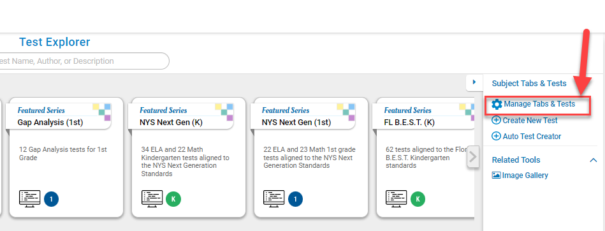Open the Create New Test link

pos(530,121)
